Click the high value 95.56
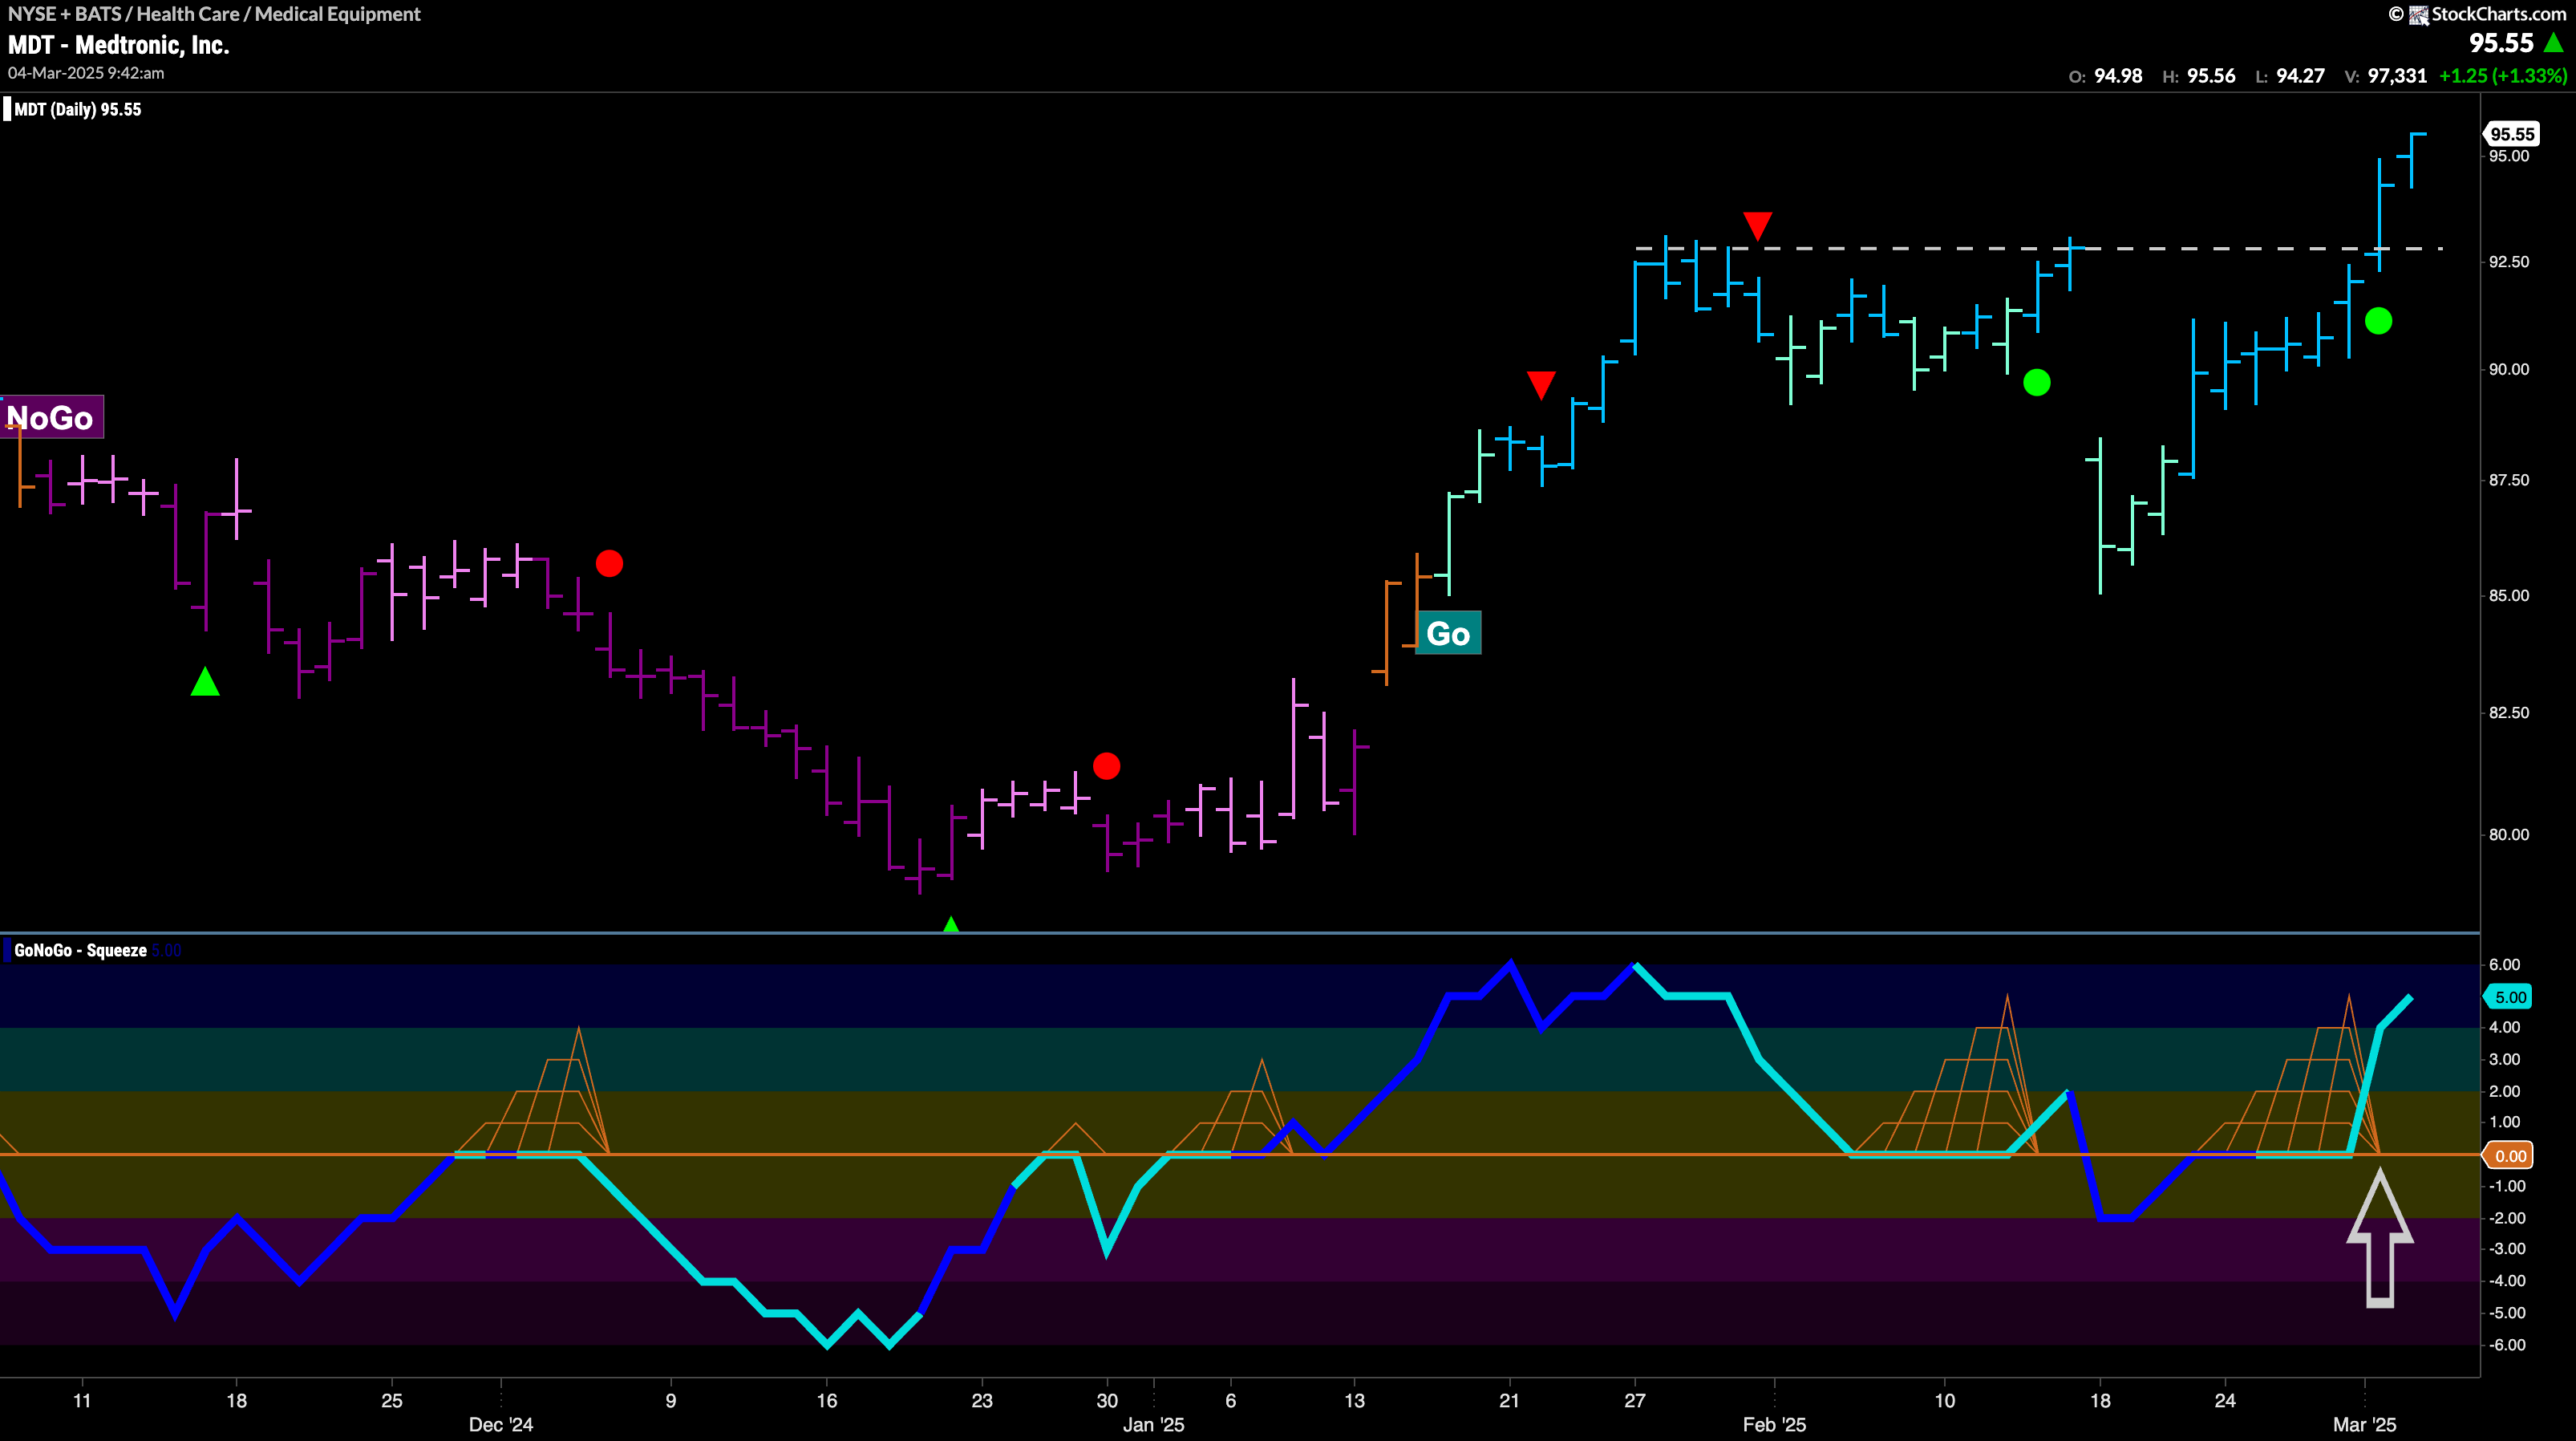 coord(2211,76)
